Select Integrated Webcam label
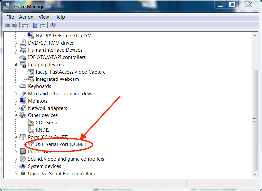The width and height of the screenshot is (262, 191). [57, 79]
